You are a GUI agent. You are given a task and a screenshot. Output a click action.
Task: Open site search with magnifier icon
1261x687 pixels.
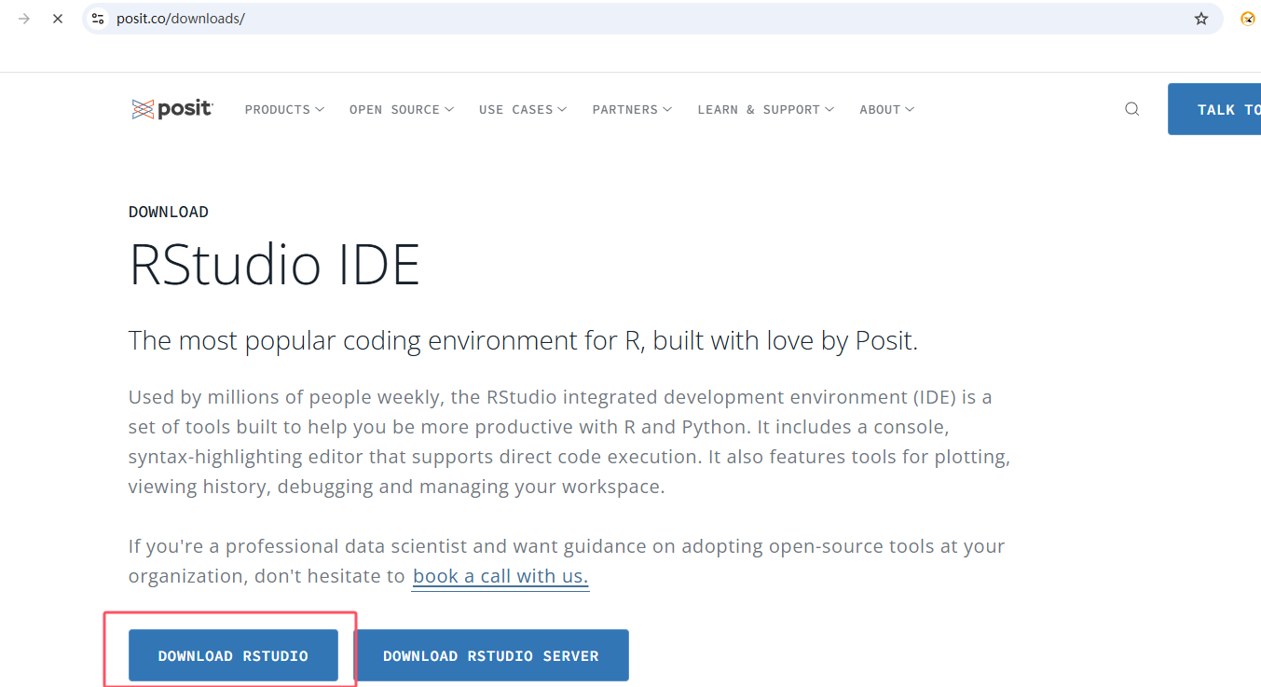(x=1132, y=109)
